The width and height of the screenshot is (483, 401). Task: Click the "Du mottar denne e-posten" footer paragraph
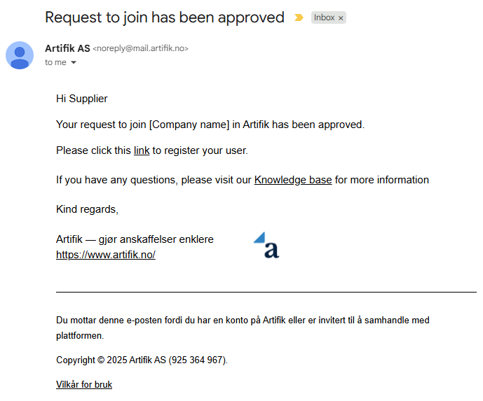click(x=243, y=328)
